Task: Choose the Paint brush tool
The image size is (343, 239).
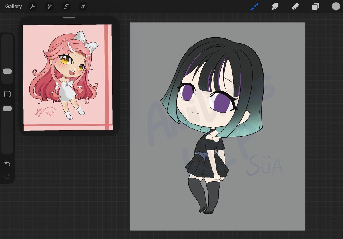Action: (254, 6)
